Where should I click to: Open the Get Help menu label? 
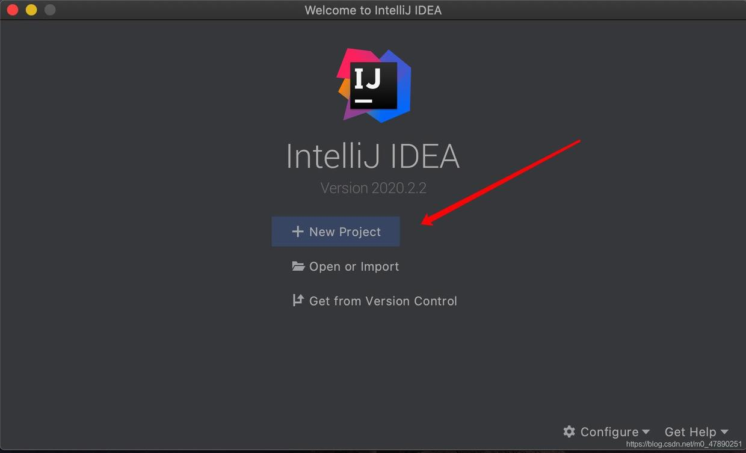pos(690,432)
